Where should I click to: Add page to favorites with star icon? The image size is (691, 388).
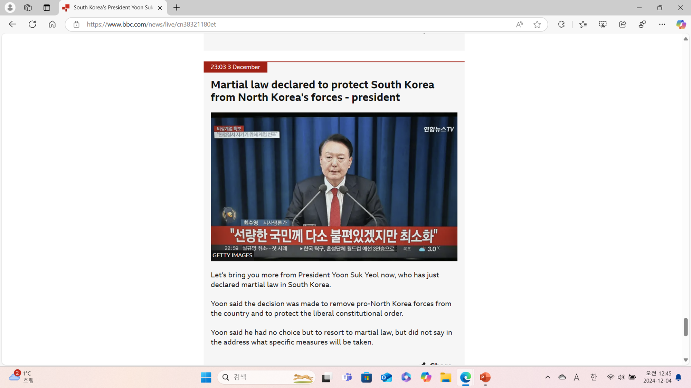pos(537,24)
